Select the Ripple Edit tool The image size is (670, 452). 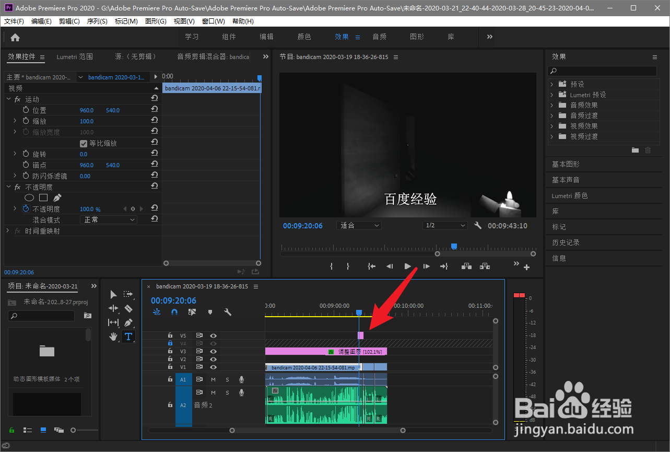point(113,309)
